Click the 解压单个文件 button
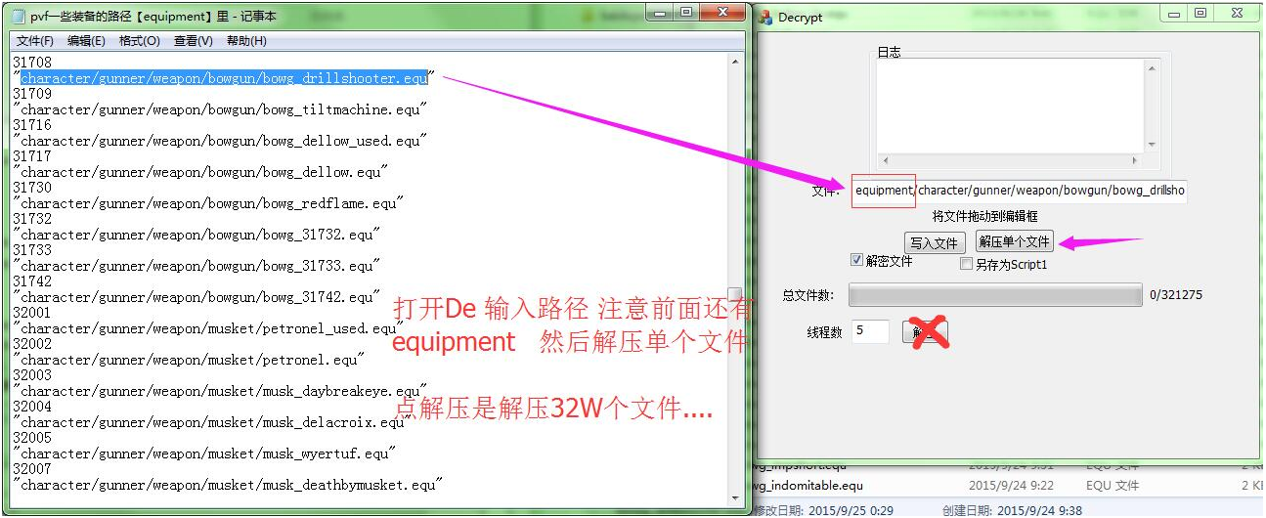The image size is (1266, 518). 1015,242
